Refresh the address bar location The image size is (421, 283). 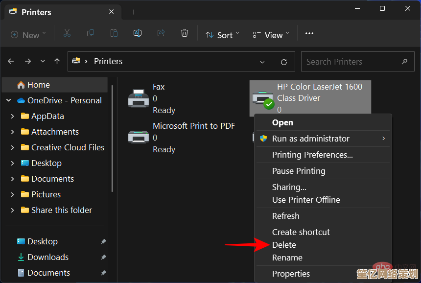pos(284,62)
